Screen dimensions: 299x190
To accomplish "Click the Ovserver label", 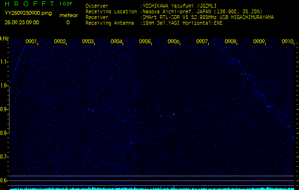I will 97,6.
